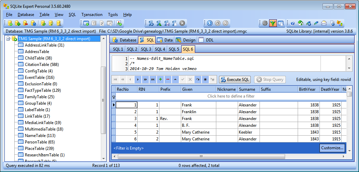Click the Remove Database icon with red minus

click(26, 23)
